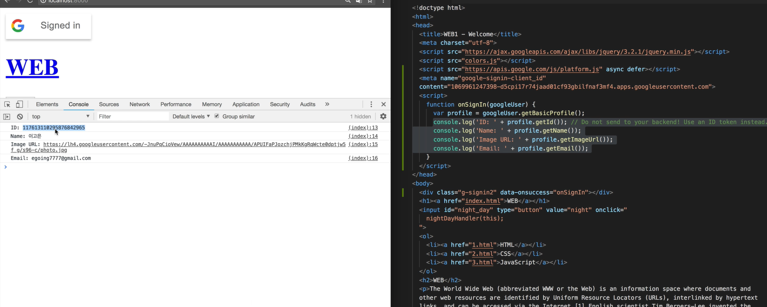
Task: Switch to the Sources tab
Action: 109,105
